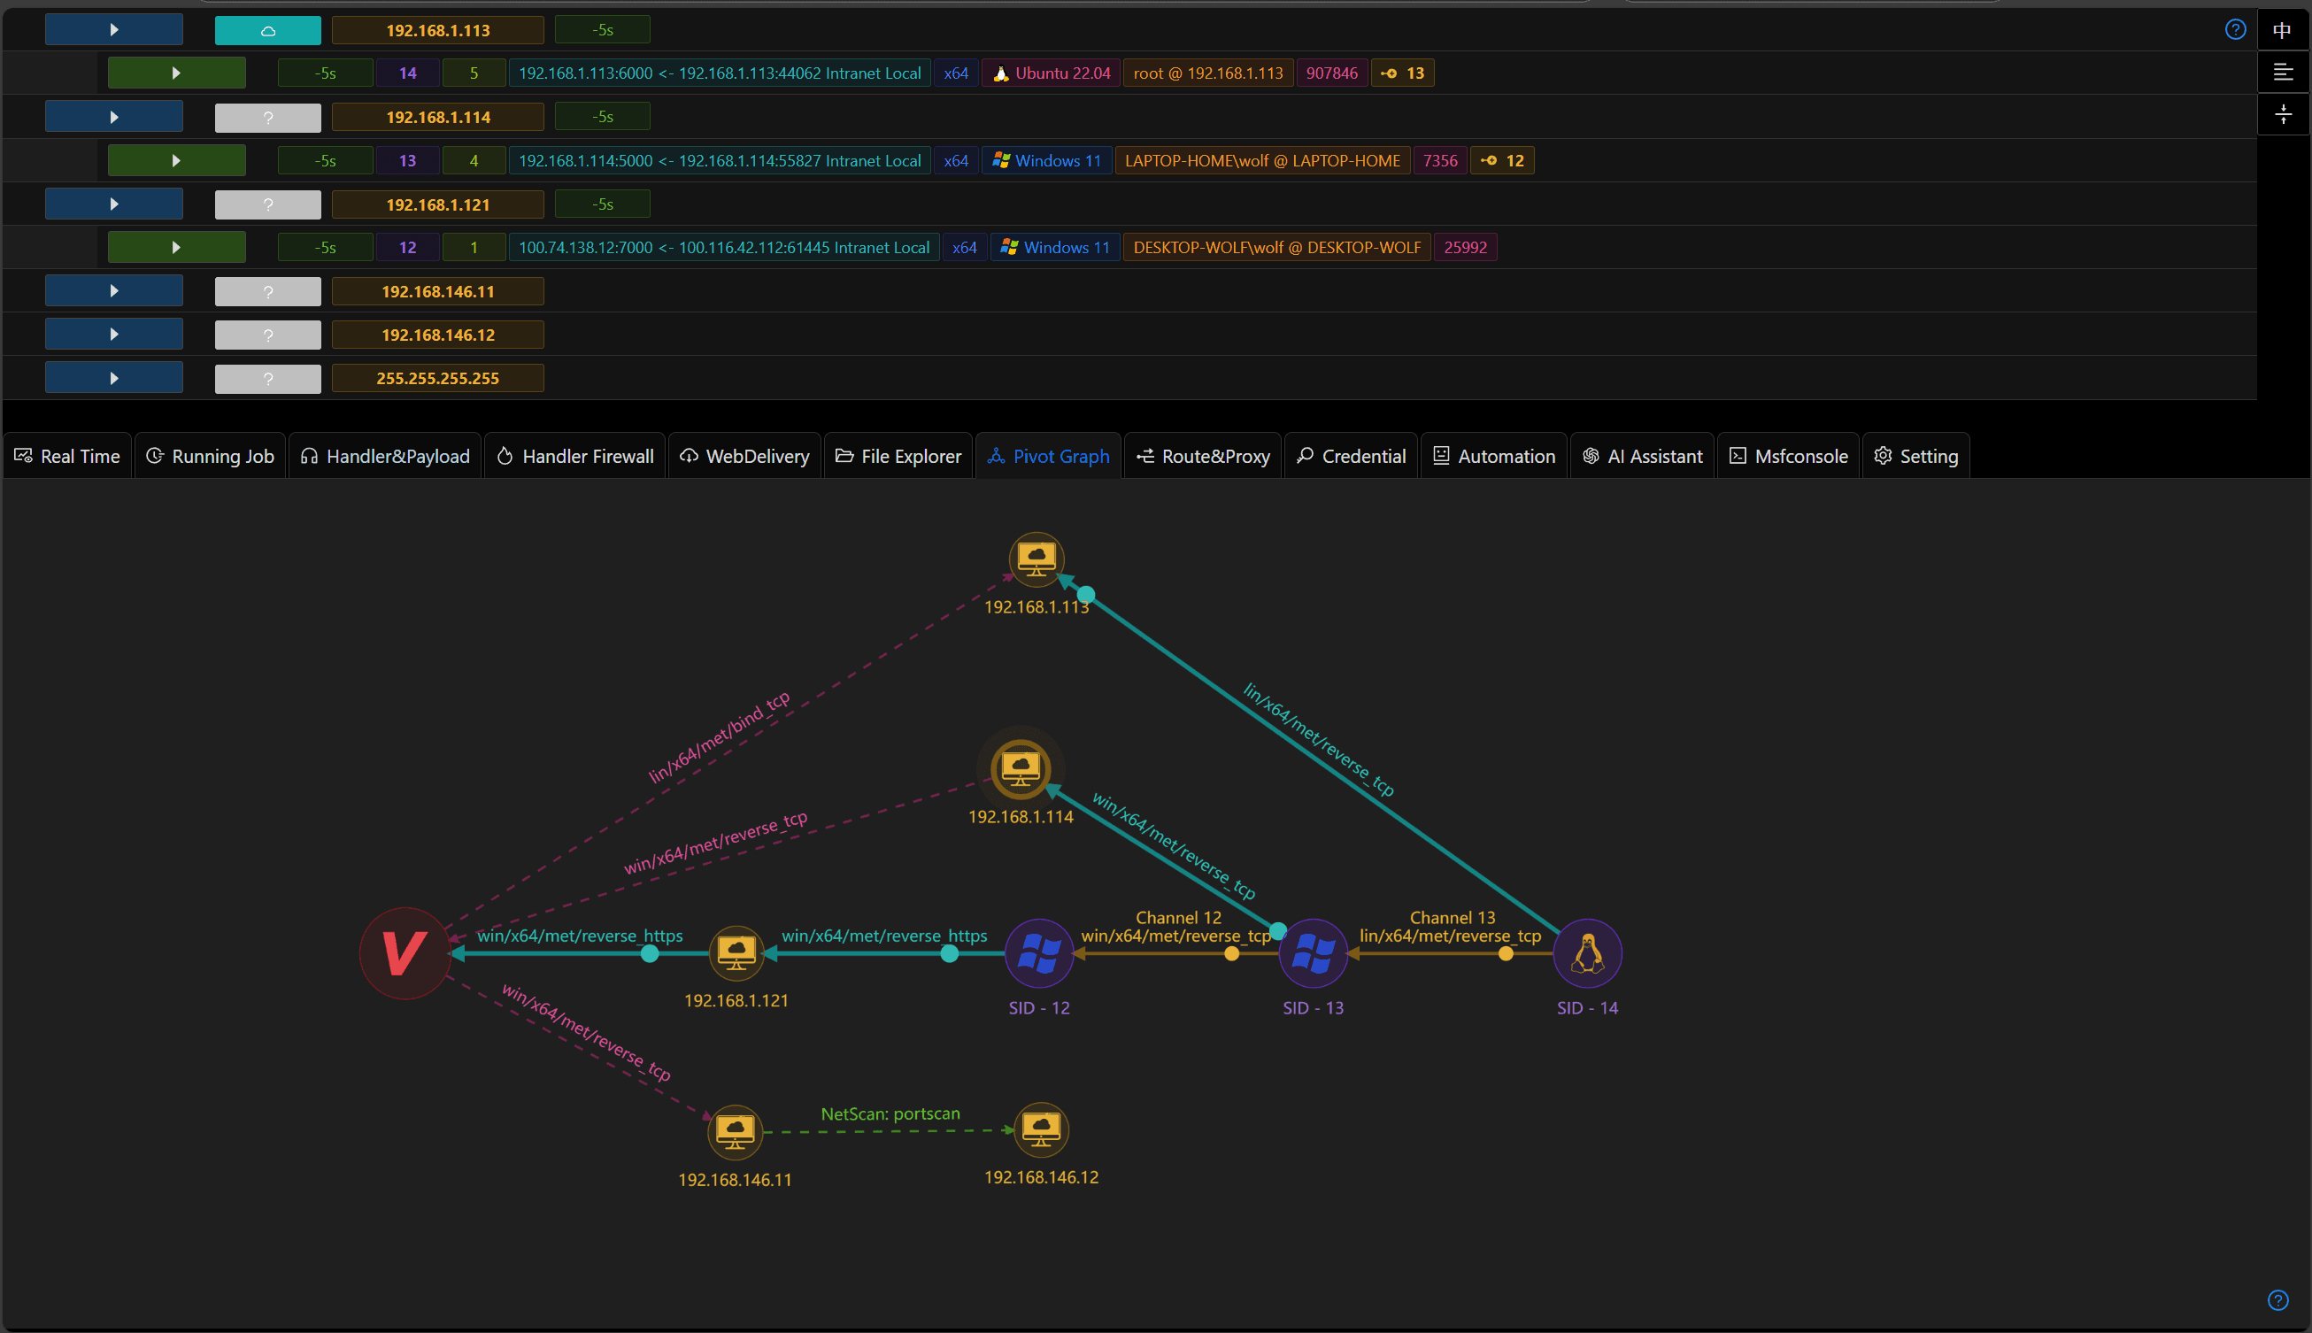Click the Viper V logo node
2312x1333 pixels.
point(405,953)
